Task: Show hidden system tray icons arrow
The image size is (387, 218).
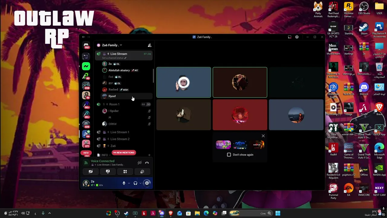Action: 50,213
